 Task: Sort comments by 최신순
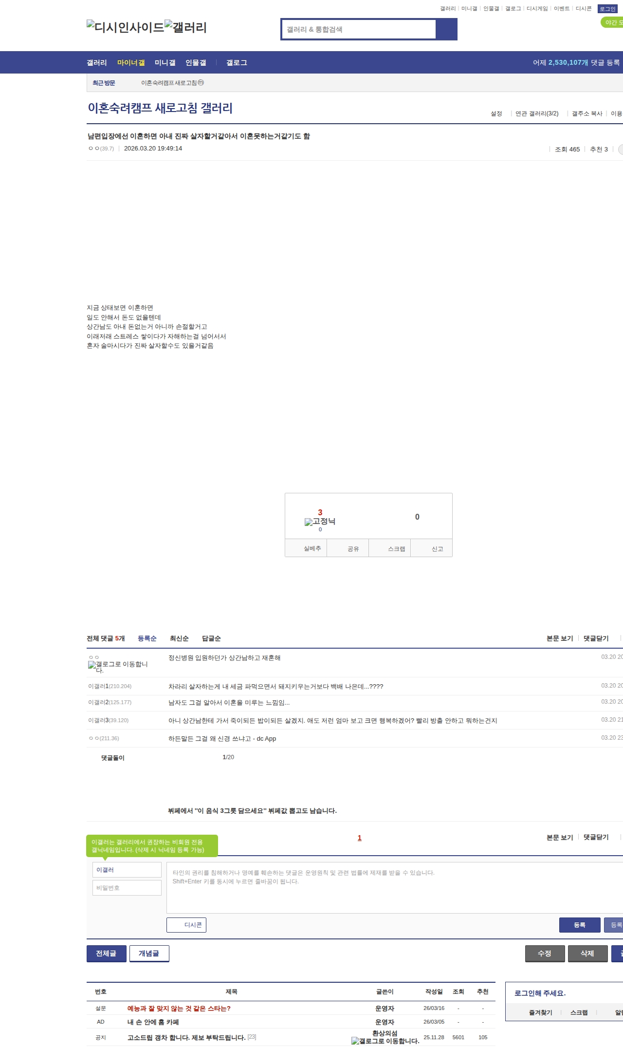coord(179,638)
